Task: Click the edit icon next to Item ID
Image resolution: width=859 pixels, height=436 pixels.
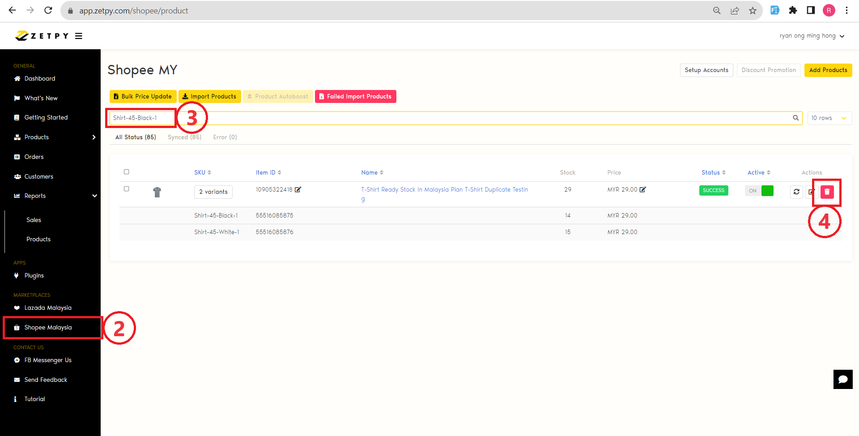Action: click(x=298, y=190)
